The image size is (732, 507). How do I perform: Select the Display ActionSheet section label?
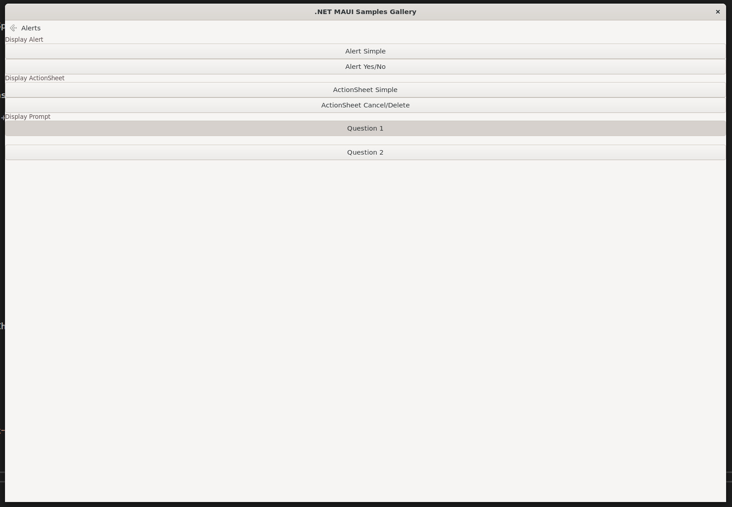[x=35, y=78]
